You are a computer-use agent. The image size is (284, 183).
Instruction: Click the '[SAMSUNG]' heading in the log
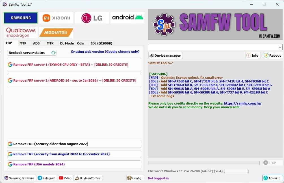coord(158,74)
